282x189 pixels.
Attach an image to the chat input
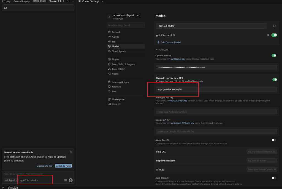pos(65,180)
